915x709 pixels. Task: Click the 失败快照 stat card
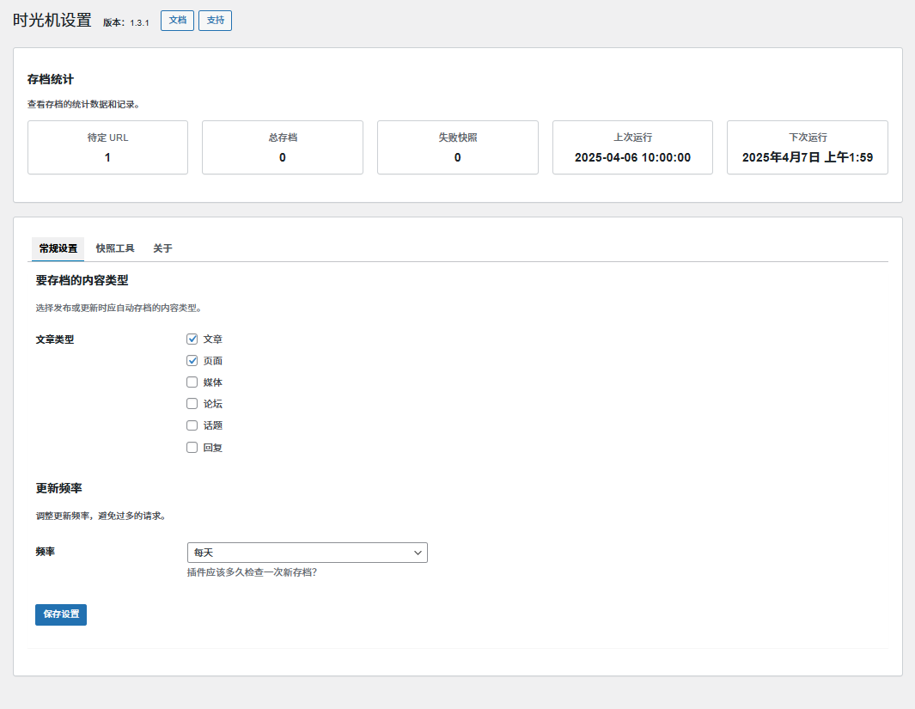457,148
